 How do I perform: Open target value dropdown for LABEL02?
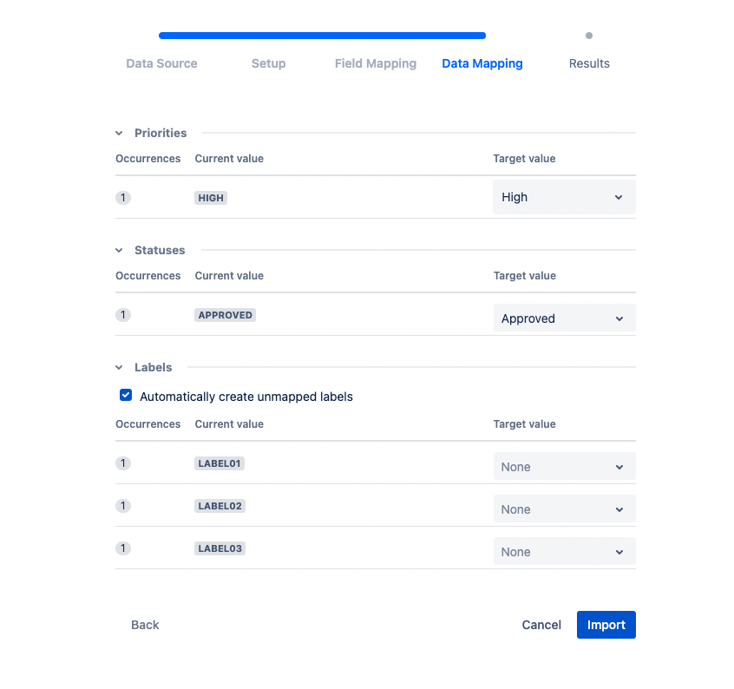[x=564, y=509]
